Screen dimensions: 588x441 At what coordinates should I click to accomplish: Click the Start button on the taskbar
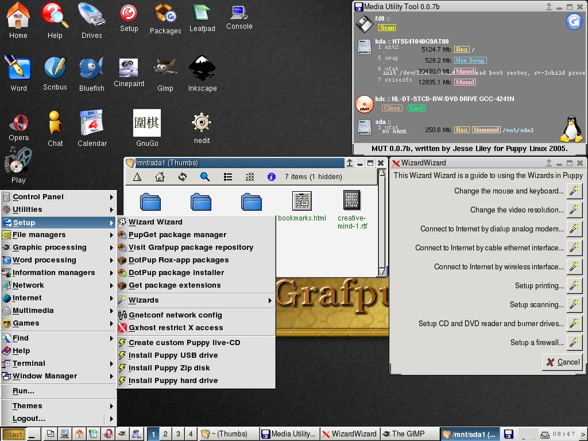tap(14, 434)
